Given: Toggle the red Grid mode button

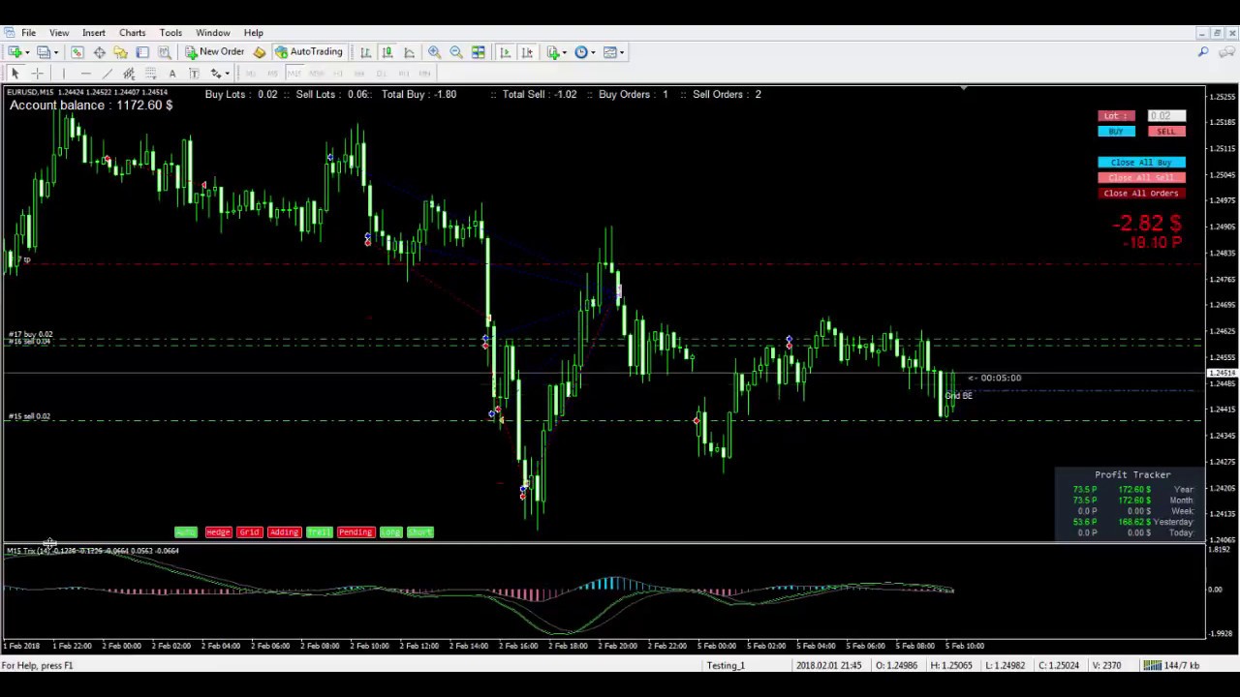Looking at the screenshot, I should pyautogui.click(x=250, y=532).
